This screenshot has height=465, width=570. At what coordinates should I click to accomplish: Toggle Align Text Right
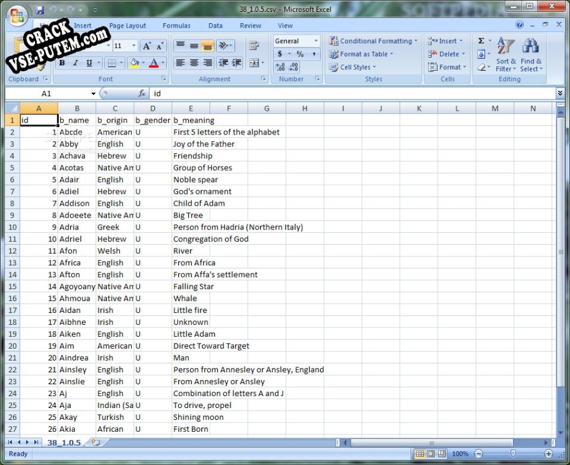coord(207,63)
